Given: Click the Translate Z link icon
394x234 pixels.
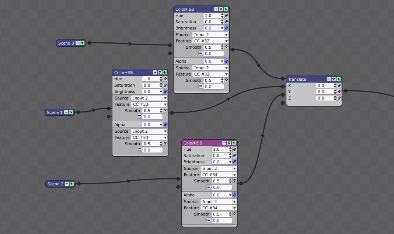Looking at the screenshot, I should pyautogui.click(x=339, y=98).
